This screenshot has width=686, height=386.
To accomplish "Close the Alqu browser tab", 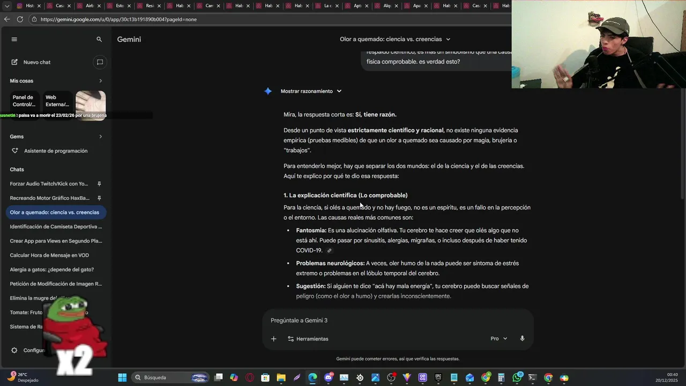I will point(398,6).
